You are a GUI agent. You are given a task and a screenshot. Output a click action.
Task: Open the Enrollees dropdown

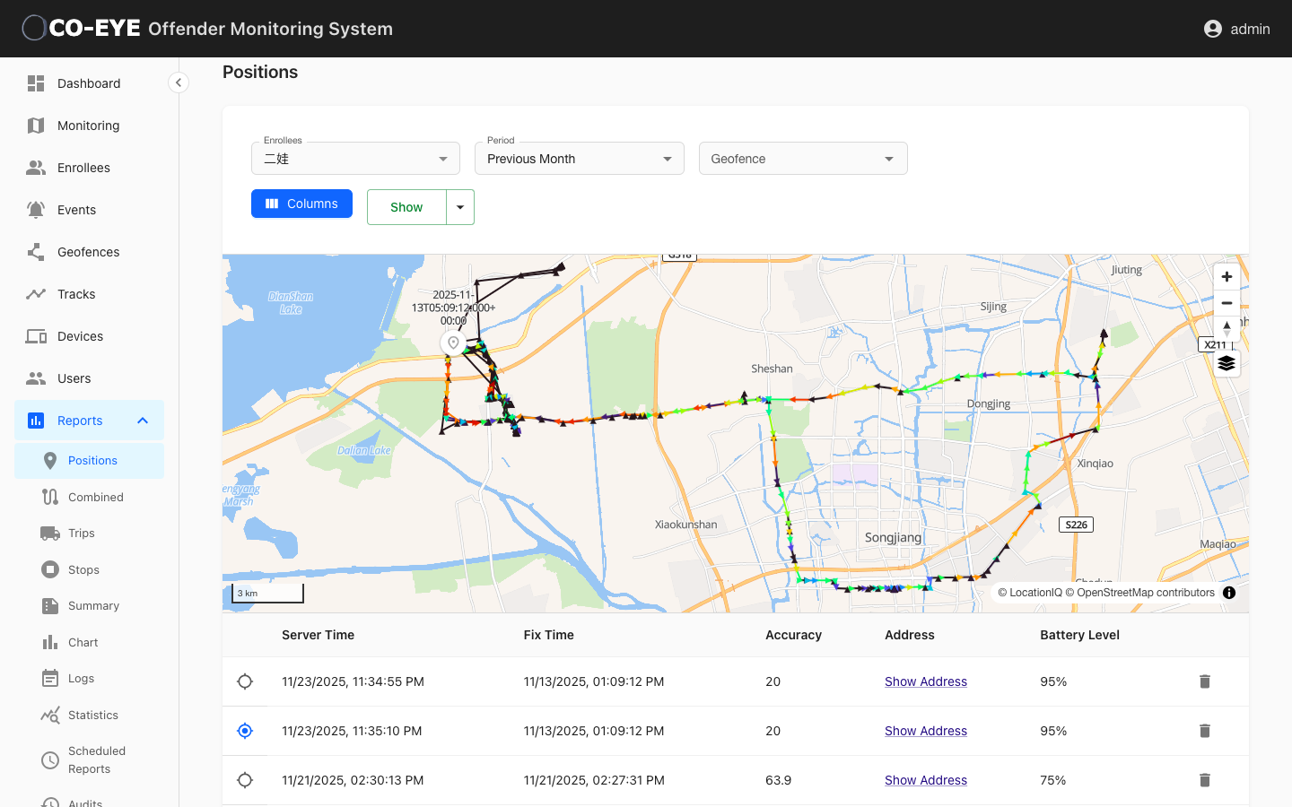pos(355,159)
